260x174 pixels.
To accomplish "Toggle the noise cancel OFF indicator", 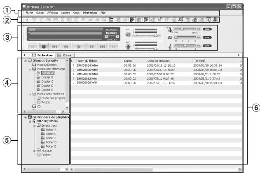I will click(207, 37).
